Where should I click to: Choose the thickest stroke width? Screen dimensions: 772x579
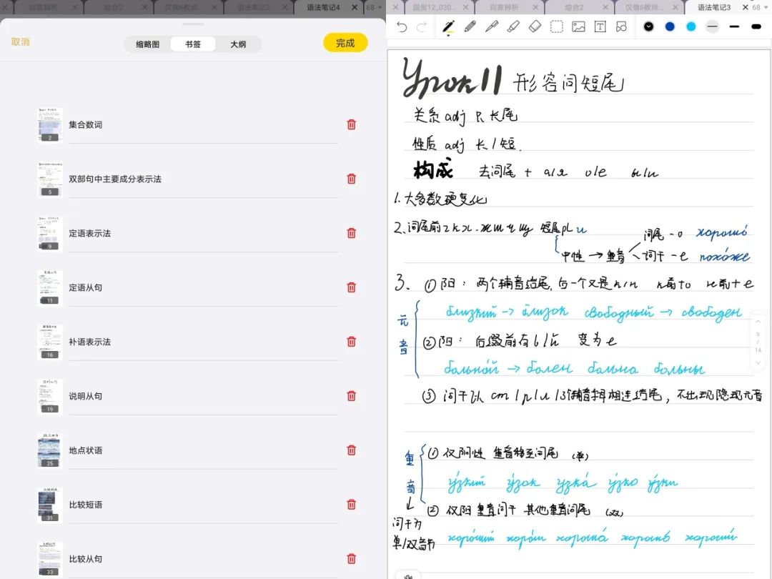point(756,26)
